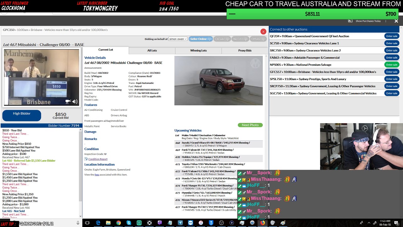Image resolution: width=403 pixels, height=227 pixels.
Task: Select upcoming lot 468 Suzuki Grand Vitara
Action: point(219,144)
